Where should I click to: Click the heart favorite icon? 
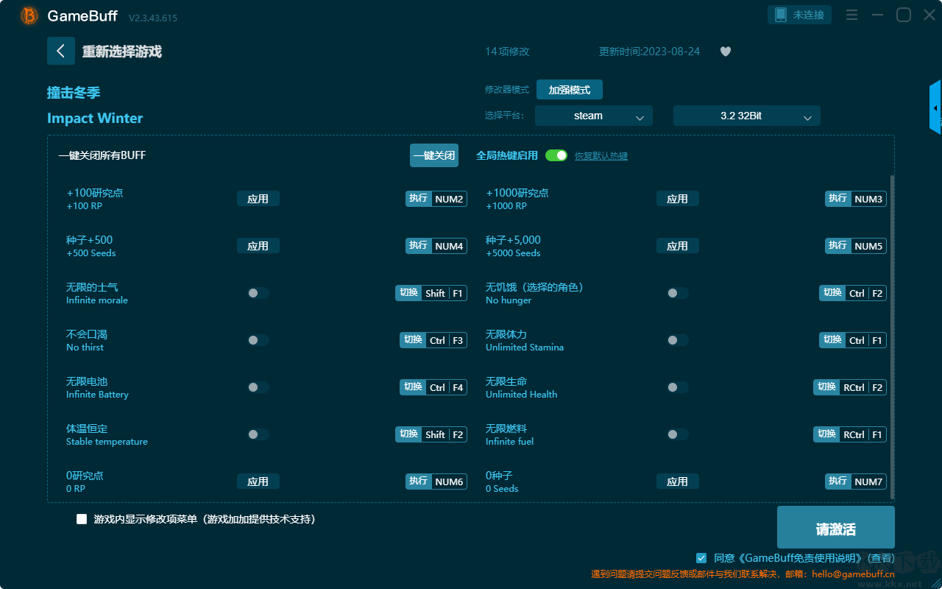726,52
